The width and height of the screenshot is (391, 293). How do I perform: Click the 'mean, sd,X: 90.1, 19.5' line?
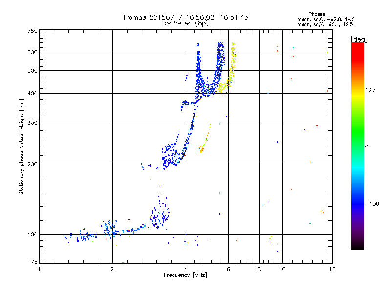pyautogui.click(x=325, y=24)
